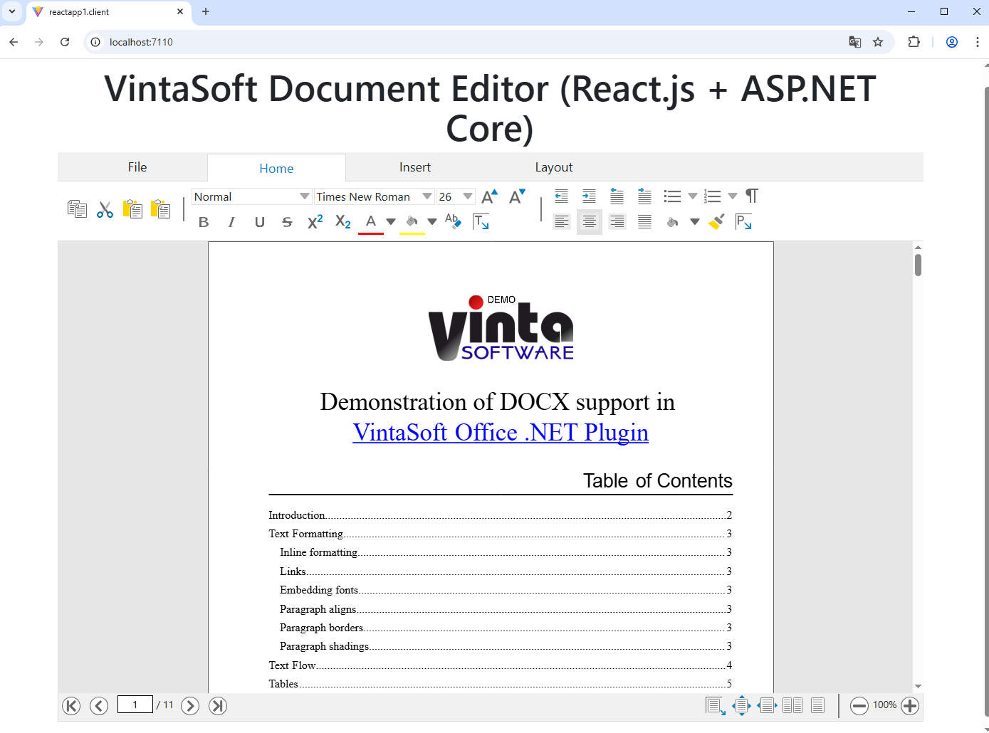
Task: Go to the last page of the document
Action: pos(218,705)
